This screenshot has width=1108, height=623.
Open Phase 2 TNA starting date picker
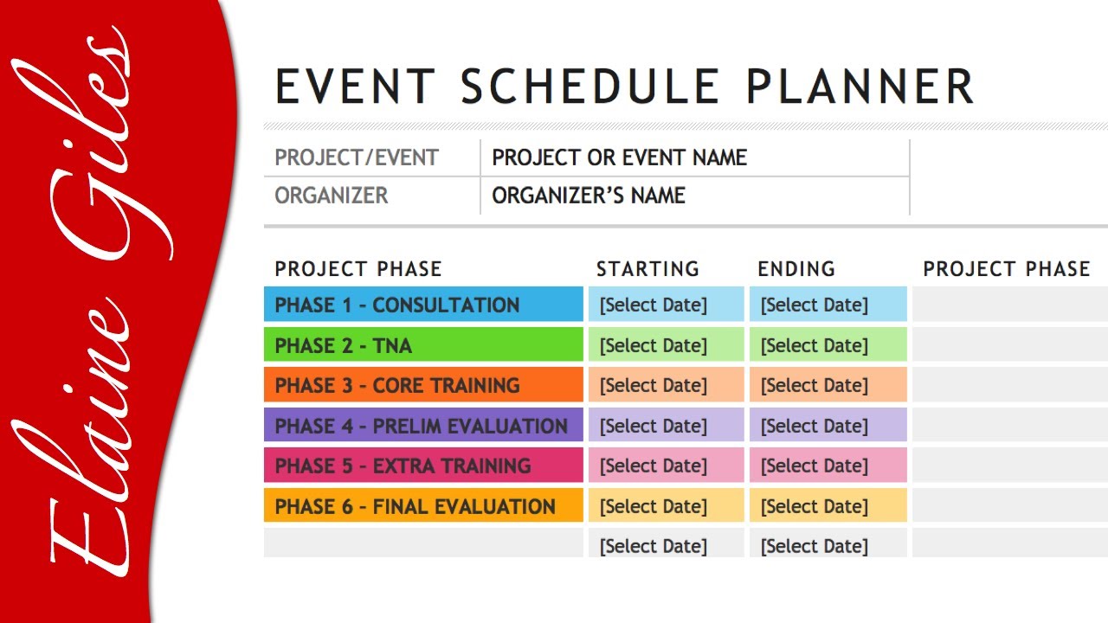[x=666, y=345]
